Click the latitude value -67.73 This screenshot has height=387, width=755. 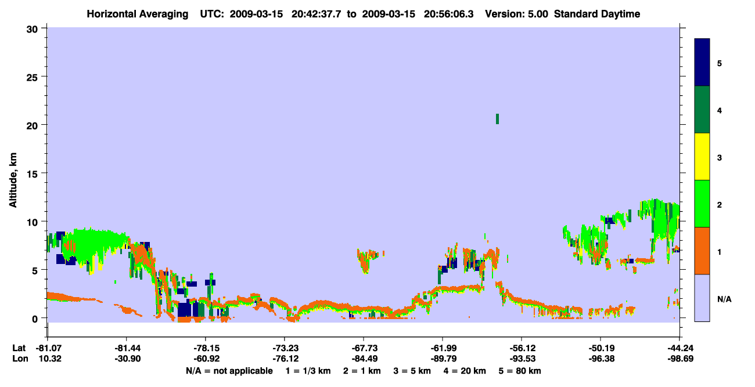[x=364, y=348]
